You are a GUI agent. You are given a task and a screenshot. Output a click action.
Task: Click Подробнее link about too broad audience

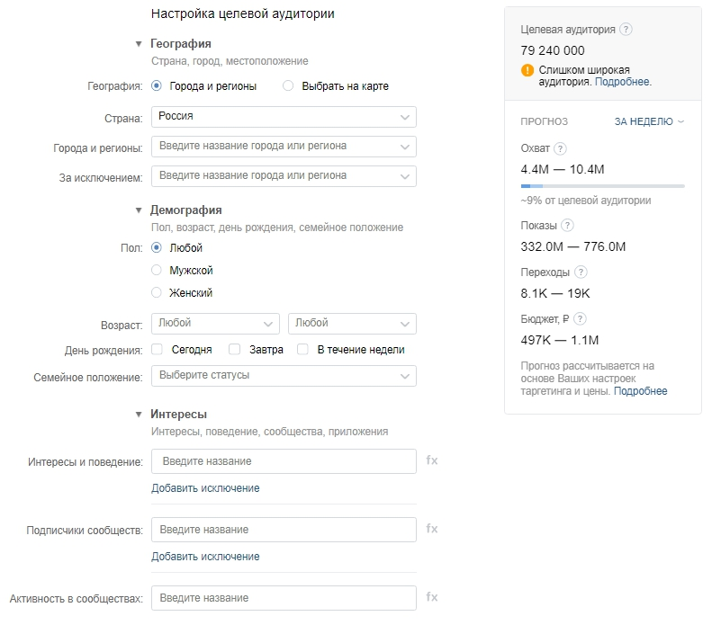tap(622, 82)
